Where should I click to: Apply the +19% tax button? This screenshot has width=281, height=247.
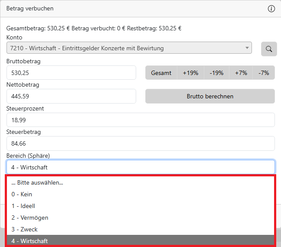click(x=190, y=73)
